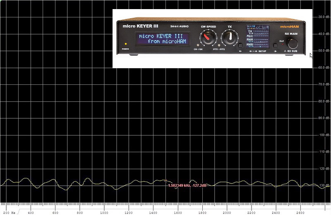
Task: Click the -90.0 dB scale label
Action: [324, 118]
